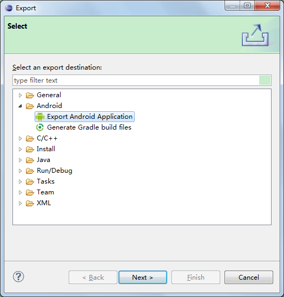Expand the Run/Debug category

click(20, 171)
